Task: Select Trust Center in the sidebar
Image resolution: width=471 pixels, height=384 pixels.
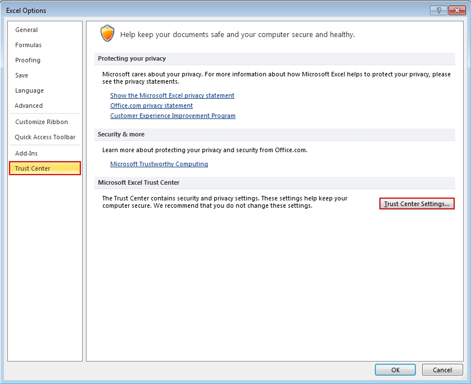Action: point(33,168)
